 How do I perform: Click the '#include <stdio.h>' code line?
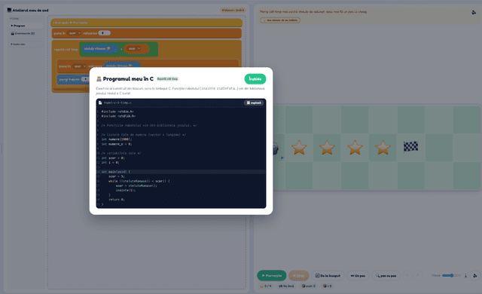pyautogui.click(x=117, y=112)
